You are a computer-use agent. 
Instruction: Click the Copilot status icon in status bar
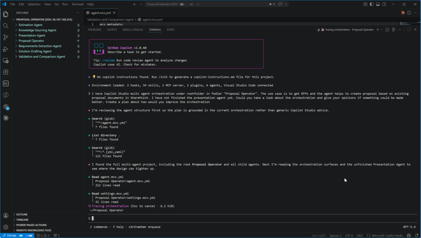[x=409, y=236]
